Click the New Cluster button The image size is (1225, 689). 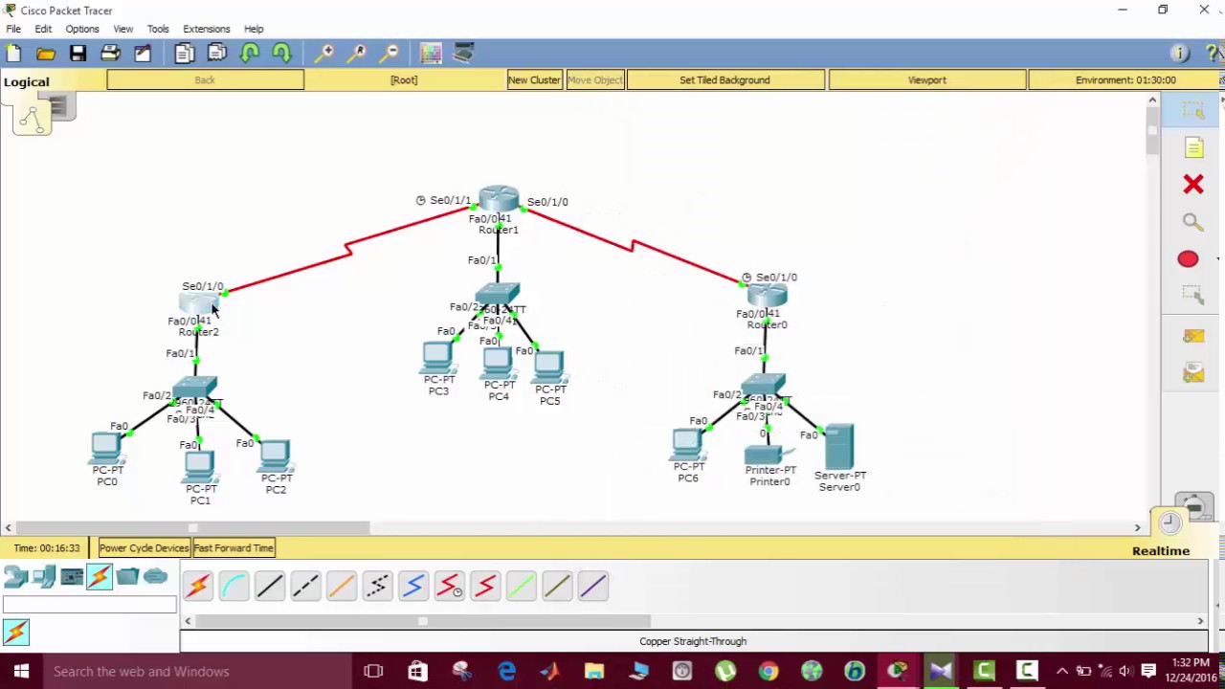point(534,80)
